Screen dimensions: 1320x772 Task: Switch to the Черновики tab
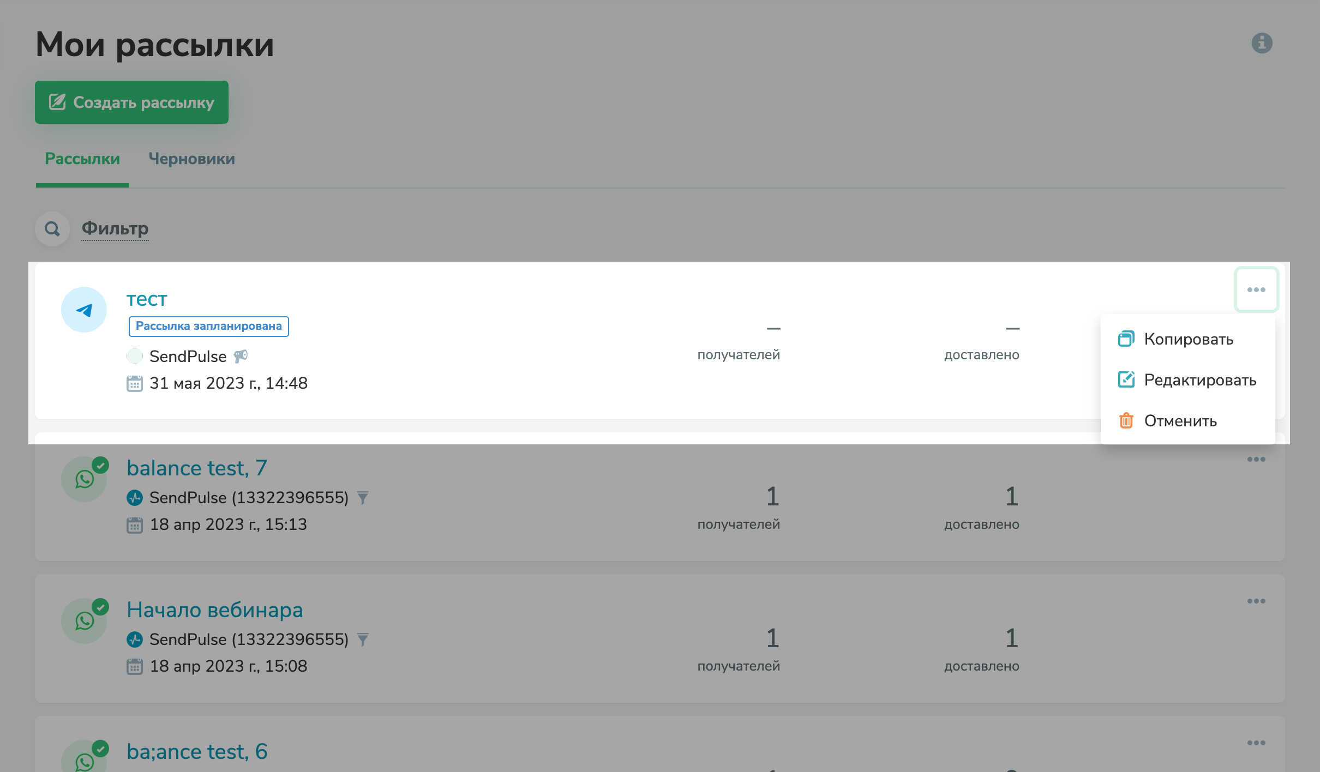click(191, 159)
